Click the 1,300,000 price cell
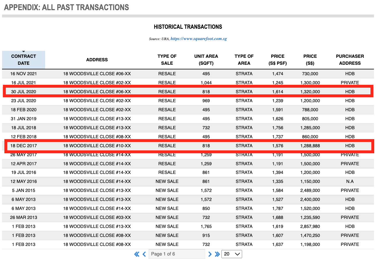The image size is (376, 259). click(310, 83)
